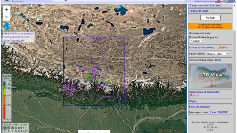This screenshot has height=133, width=237.
Task: Open the 3D View thumbnail
Action: 210,76
